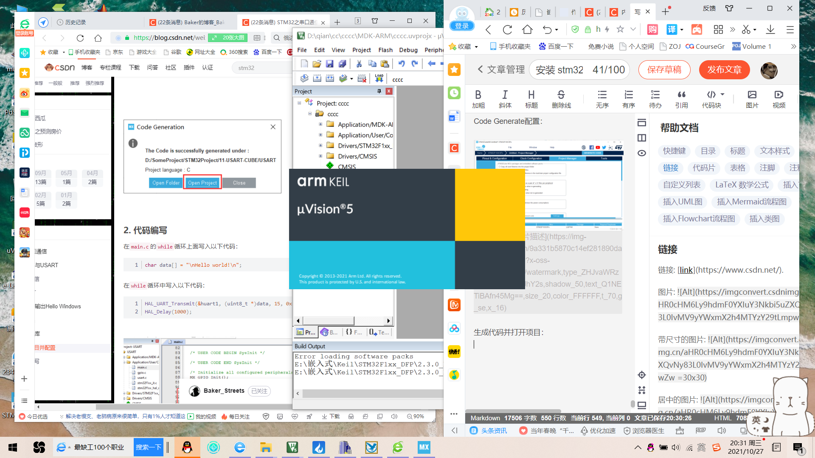Click the article title field 安装 stm32

click(559, 70)
